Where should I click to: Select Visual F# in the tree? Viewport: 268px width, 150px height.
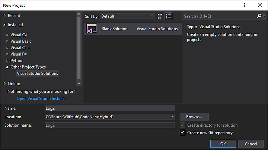coord(19,54)
